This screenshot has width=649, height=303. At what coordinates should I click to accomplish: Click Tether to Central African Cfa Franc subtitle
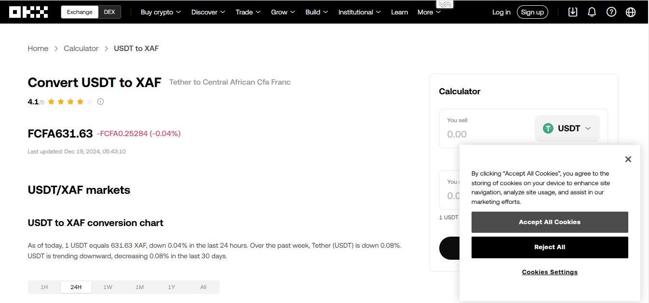[x=230, y=82]
